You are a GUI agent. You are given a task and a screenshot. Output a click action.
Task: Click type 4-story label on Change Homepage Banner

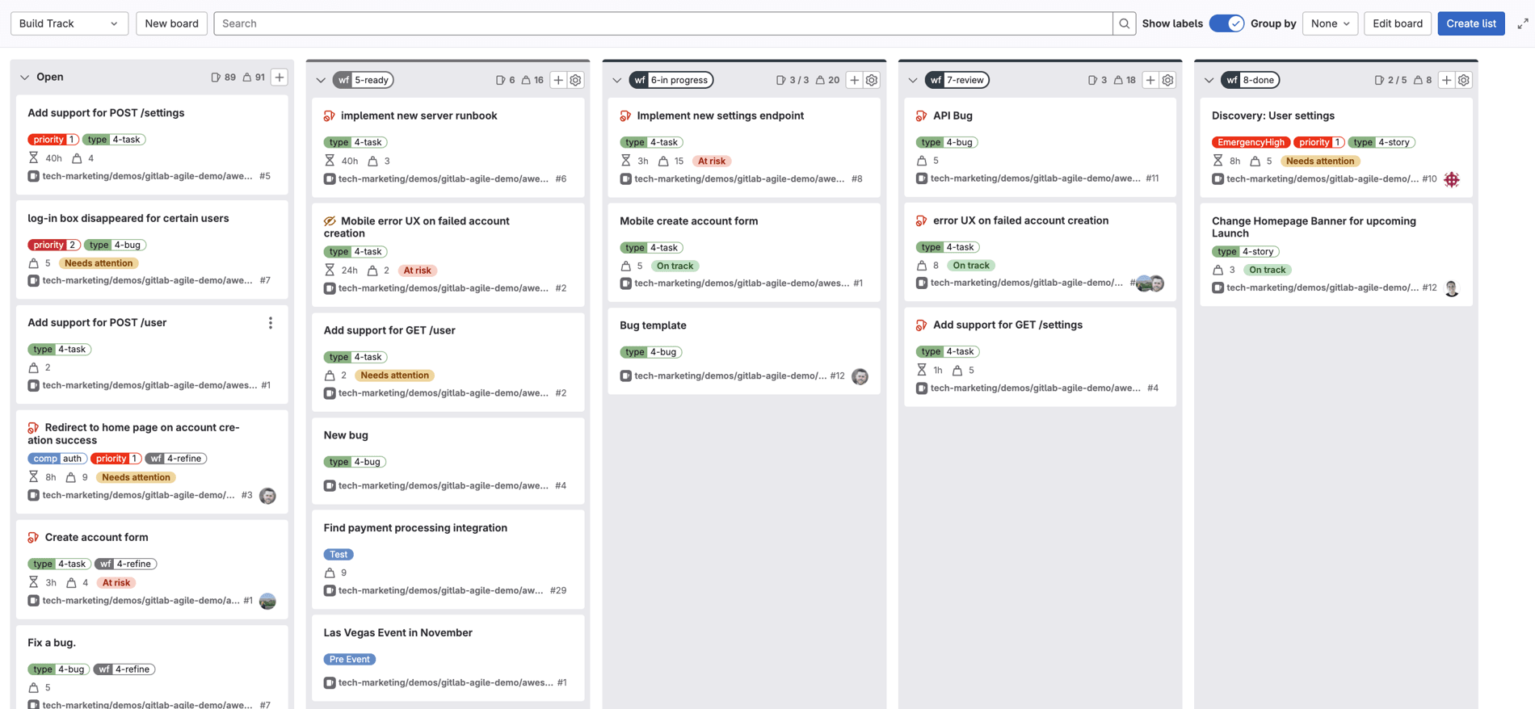(1245, 252)
